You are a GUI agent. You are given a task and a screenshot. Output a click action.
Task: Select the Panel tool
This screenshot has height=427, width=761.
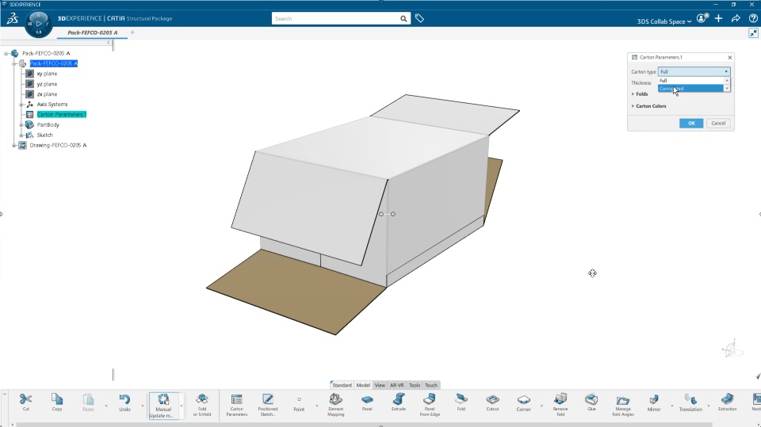pyautogui.click(x=367, y=402)
